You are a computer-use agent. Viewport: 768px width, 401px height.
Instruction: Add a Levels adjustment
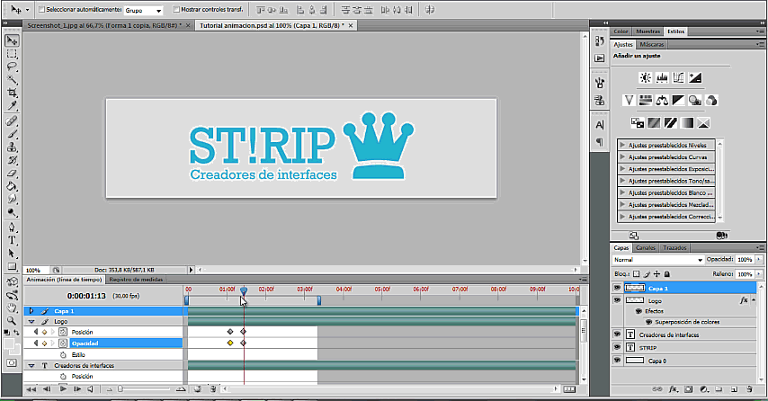(x=662, y=77)
